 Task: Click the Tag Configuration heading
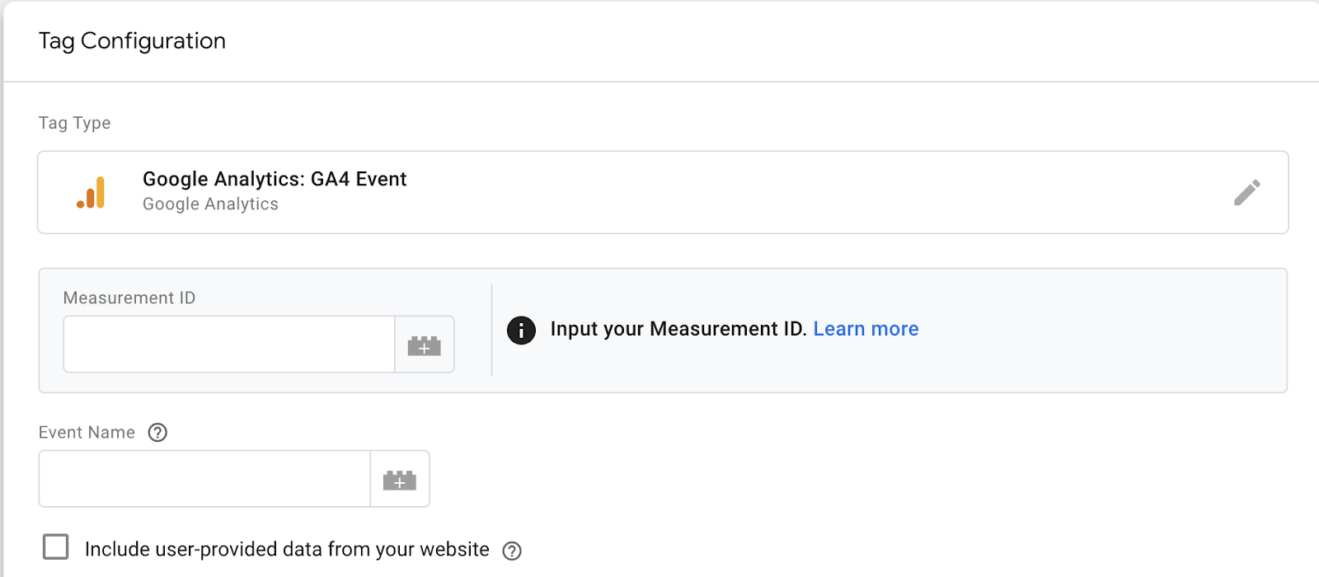[x=132, y=41]
